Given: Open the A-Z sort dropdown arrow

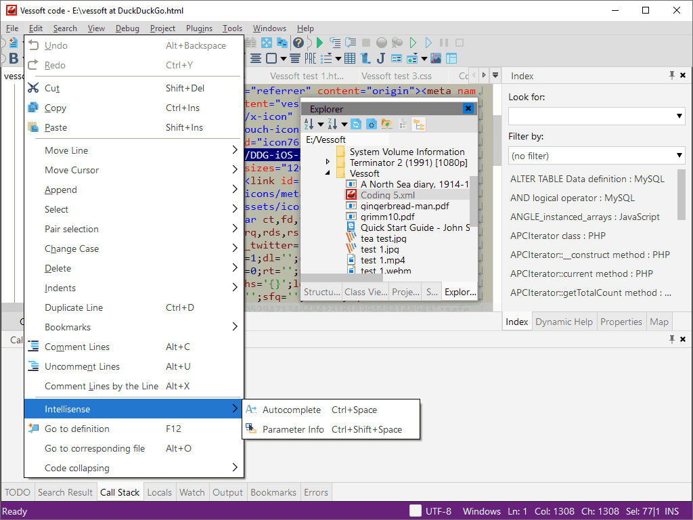Looking at the screenshot, I should (x=321, y=125).
